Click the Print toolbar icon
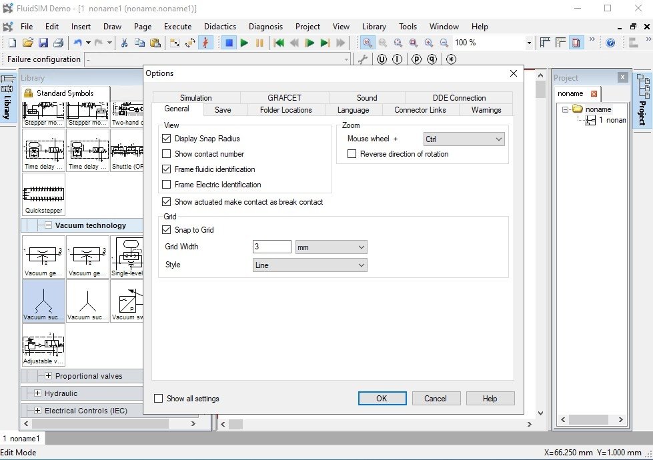This screenshot has height=460, width=653. [58, 43]
